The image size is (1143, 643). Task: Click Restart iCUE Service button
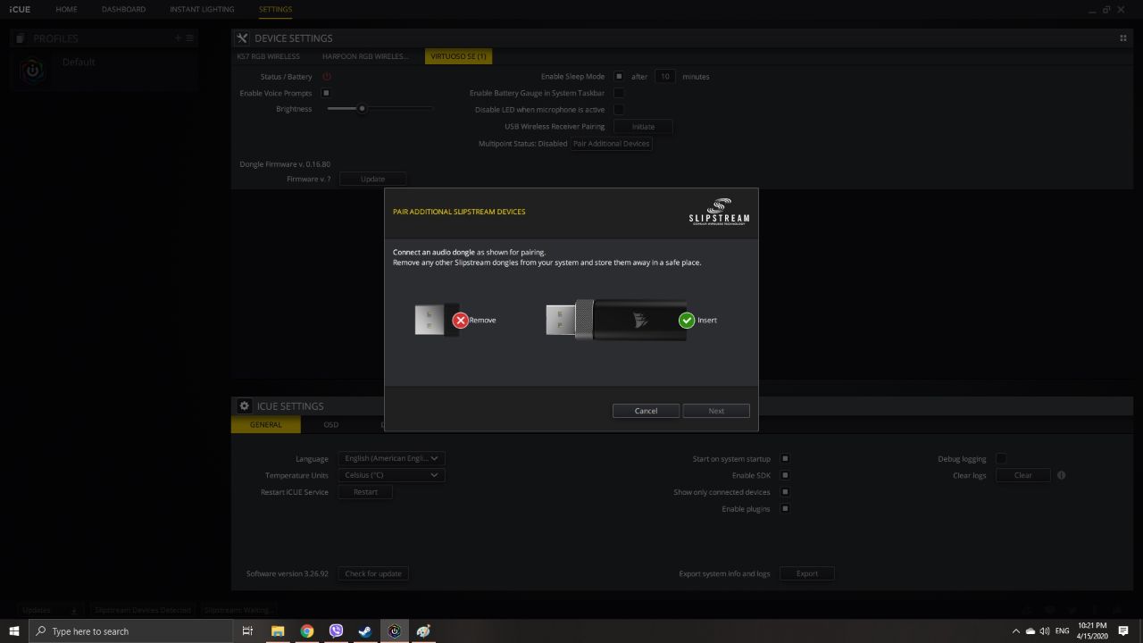[365, 492]
